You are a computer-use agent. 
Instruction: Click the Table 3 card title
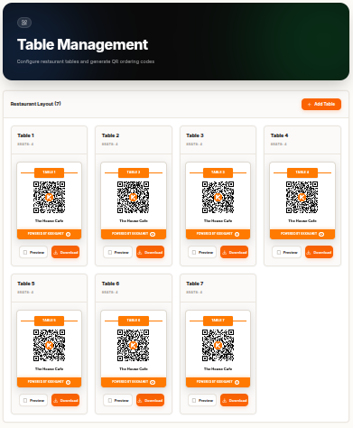pyautogui.click(x=195, y=135)
